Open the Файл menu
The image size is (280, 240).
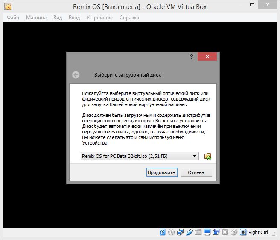click(x=13, y=18)
